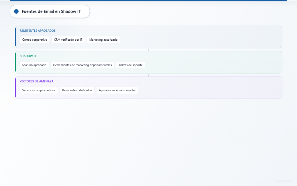The height and width of the screenshot is (186, 297).
Task: Click the VECTORES DE AMENAZA heading
Action: tap(37, 81)
